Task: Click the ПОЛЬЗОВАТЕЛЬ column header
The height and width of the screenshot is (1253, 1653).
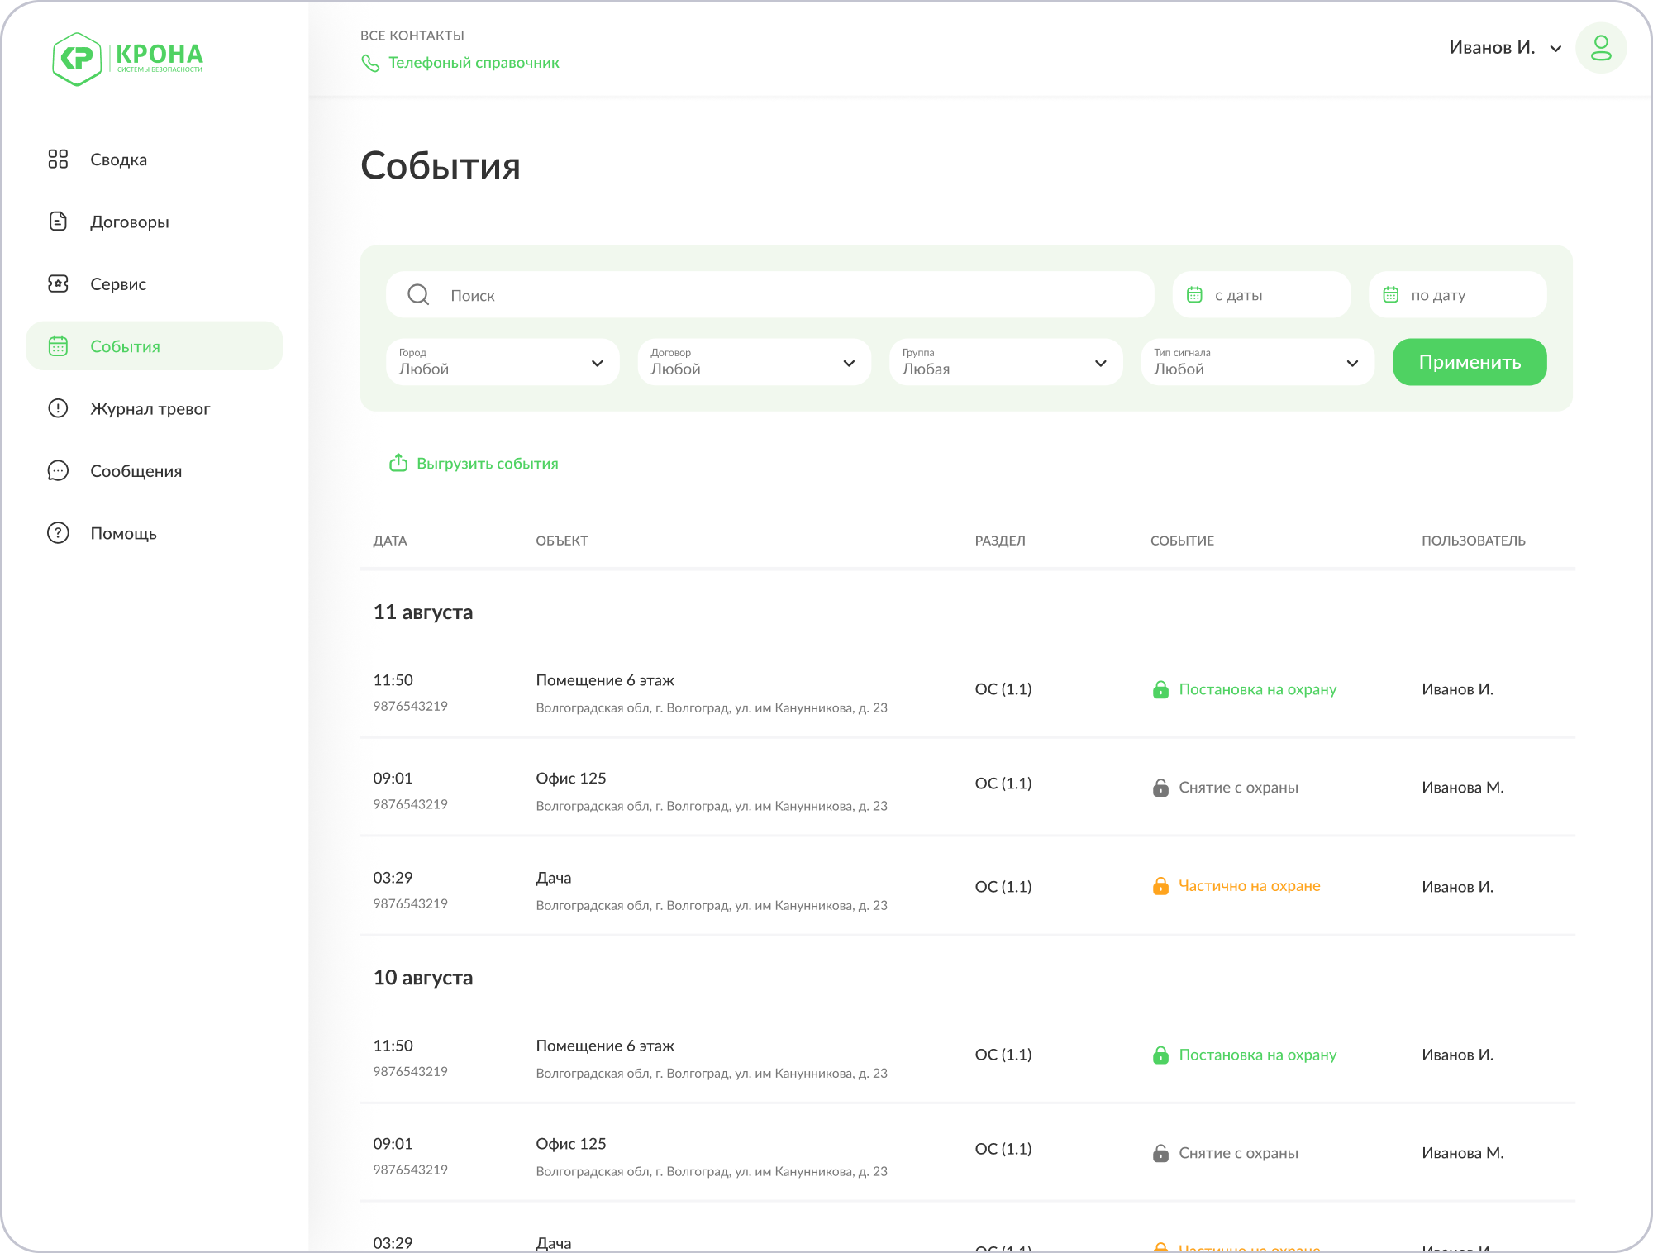Action: point(1474,541)
